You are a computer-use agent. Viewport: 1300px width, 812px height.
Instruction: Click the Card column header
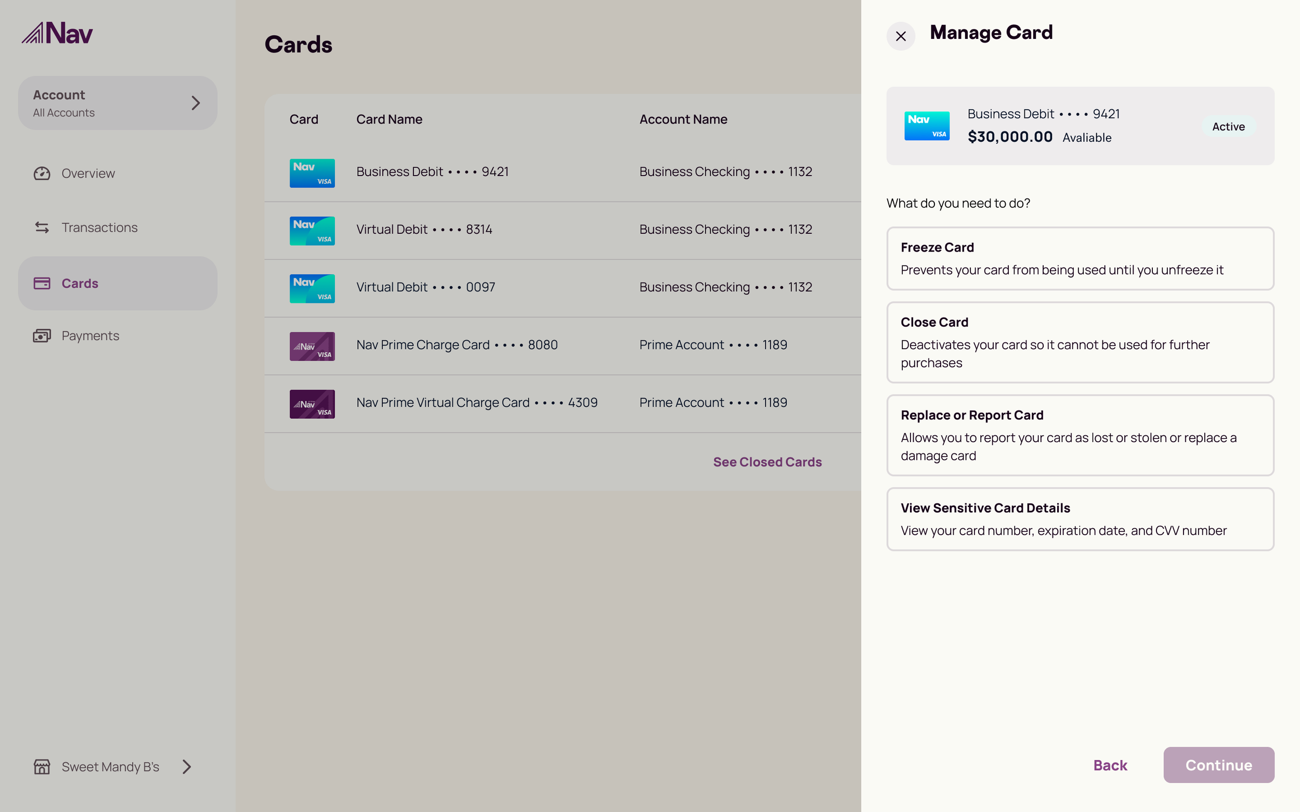pyautogui.click(x=304, y=119)
